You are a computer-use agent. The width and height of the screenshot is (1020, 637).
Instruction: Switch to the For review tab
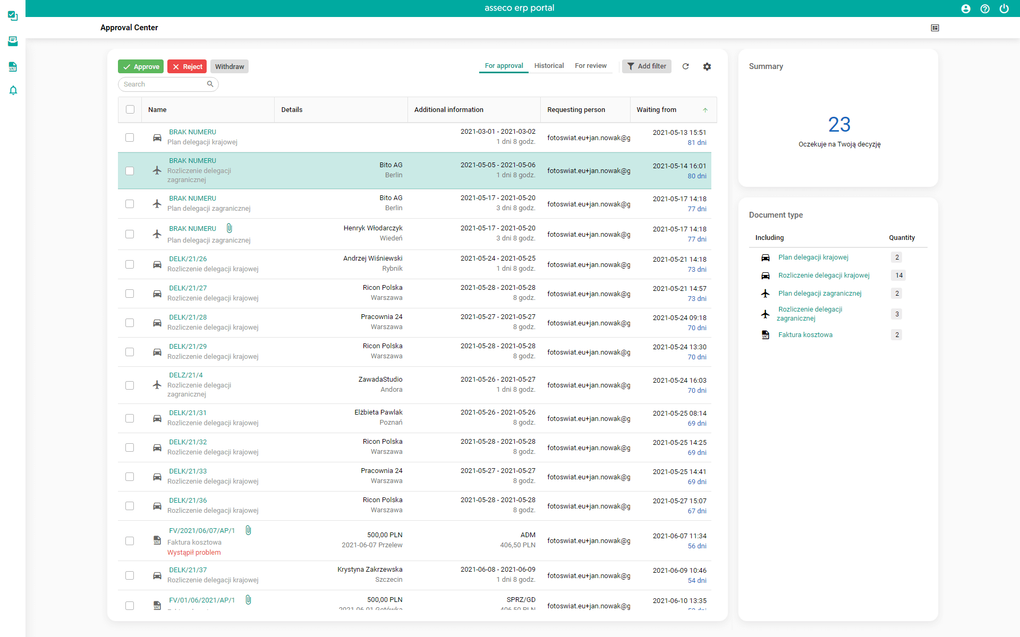point(590,66)
